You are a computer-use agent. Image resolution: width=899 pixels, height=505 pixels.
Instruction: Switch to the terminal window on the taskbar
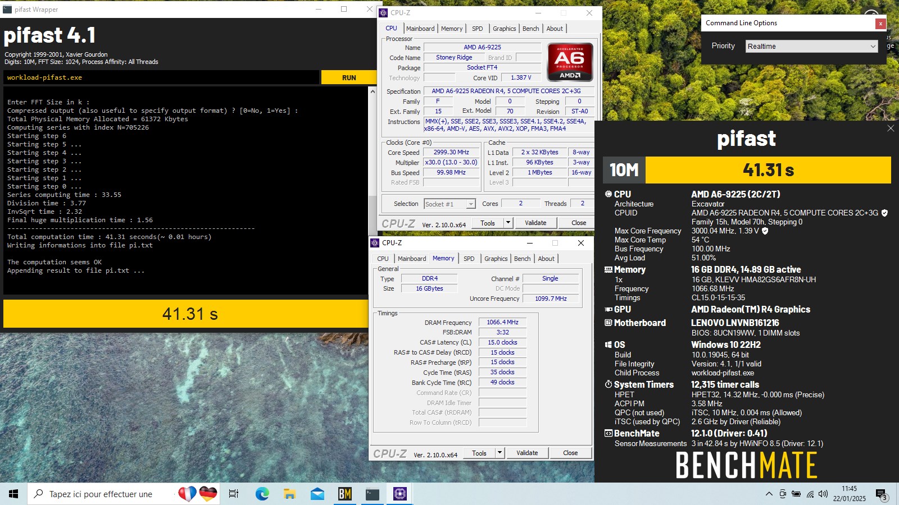[x=372, y=494]
